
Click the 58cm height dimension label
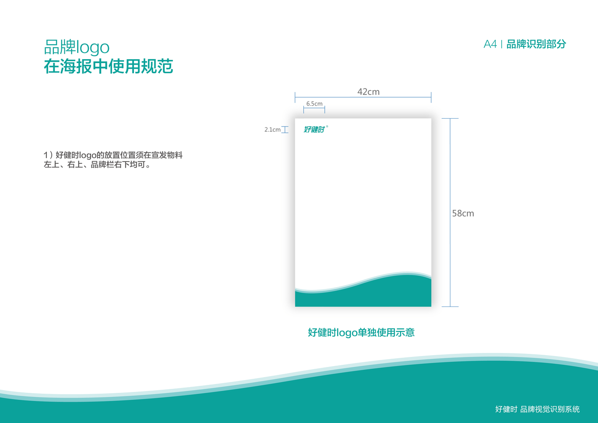[463, 213]
